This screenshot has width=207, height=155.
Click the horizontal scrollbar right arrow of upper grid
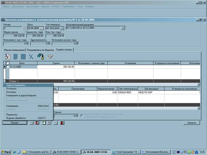click(x=199, y=84)
